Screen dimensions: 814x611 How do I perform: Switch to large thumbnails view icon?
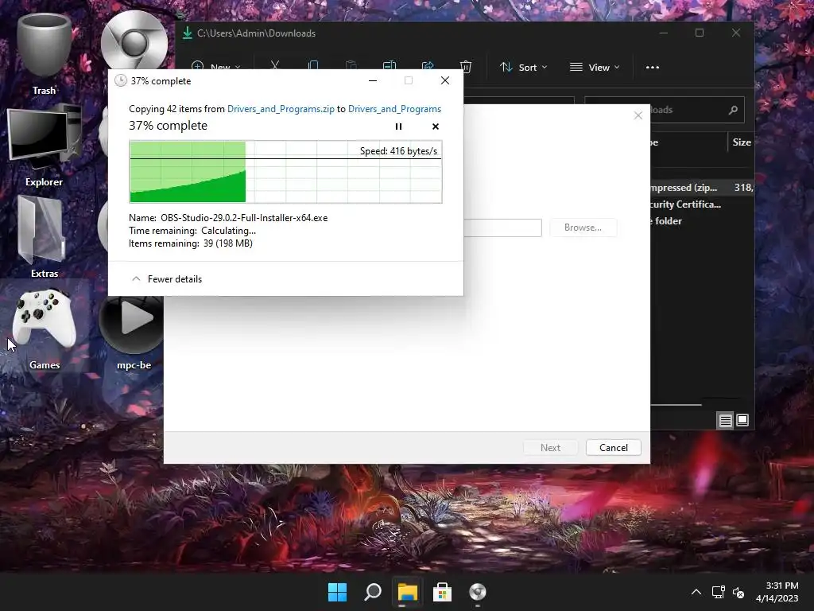tap(742, 420)
